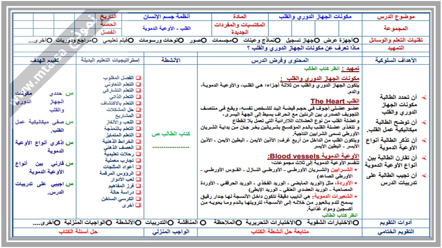
Task: Select the أجهزة عرض option circle
Action: coord(356,41)
